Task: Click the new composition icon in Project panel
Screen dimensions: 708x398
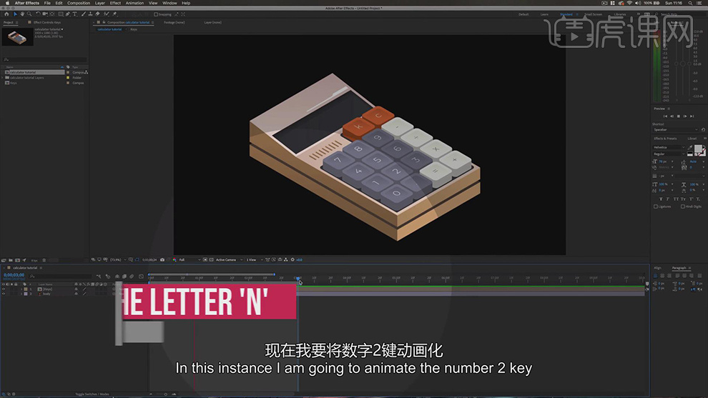Action: (x=18, y=260)
